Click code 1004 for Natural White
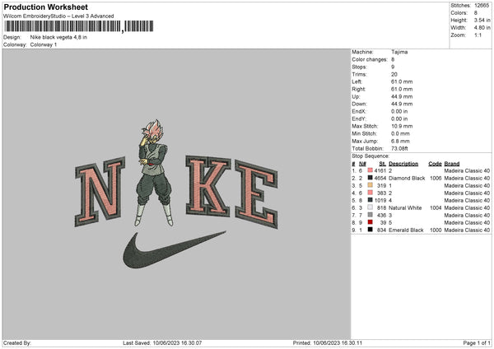Image resolution: width=494 pixels, height=349 pixels. pos(436,208)
